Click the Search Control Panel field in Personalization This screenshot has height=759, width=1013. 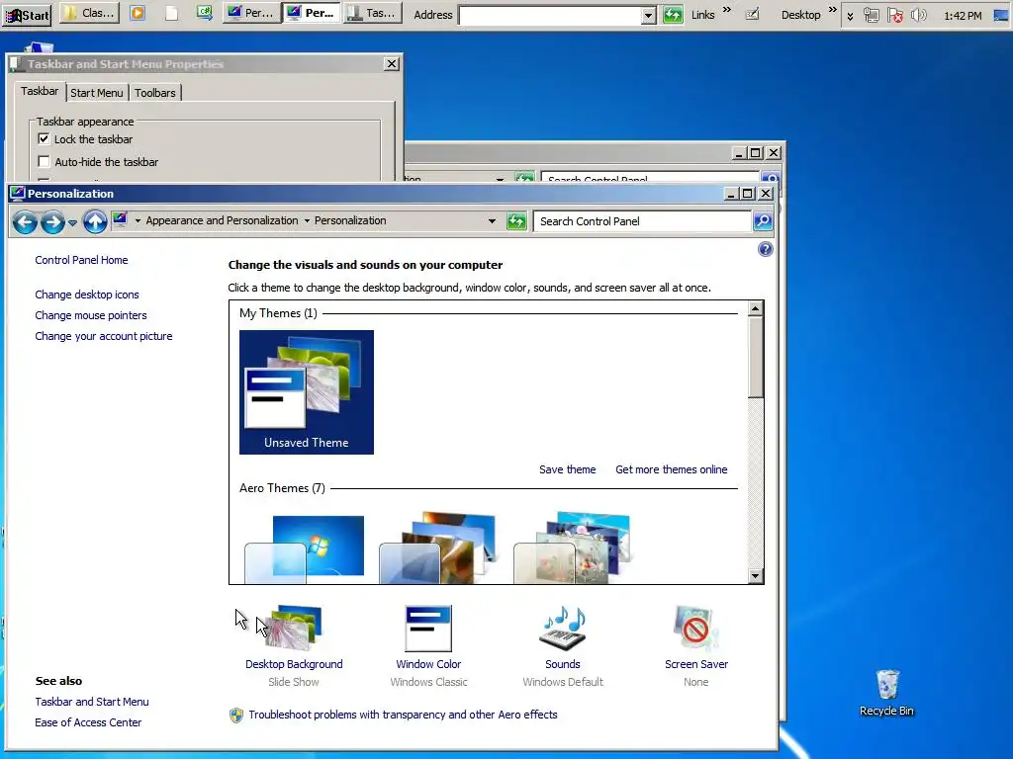coord(642,221)
